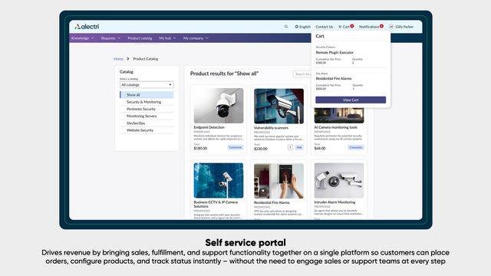
Task: Open the Product catalog menu item
Action: [x=140, y=38]
